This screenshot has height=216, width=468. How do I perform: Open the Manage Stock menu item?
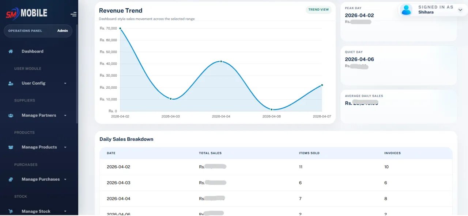click(x=36, y=211)
